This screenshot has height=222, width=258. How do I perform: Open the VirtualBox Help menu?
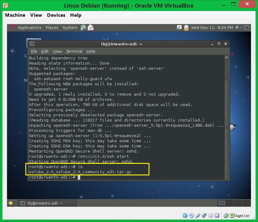[76, 15]
